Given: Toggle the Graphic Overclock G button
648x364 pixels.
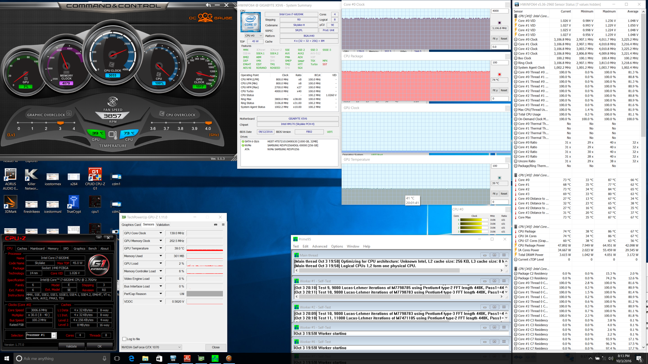Looking at the screenshot, I should click(69, 114).
